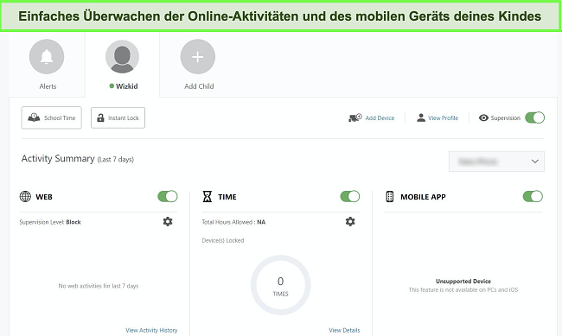Screen dimensions: 562x336
Task: Click 'Total Hours Allowed : NA' text
Action: [x=233, y=222]
